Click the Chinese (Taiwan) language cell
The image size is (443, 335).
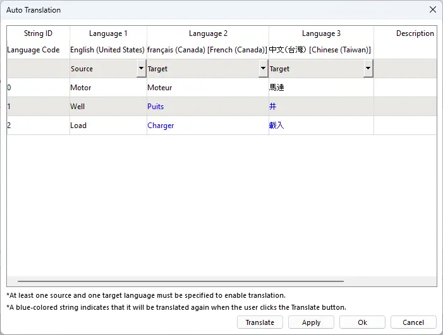[x=320, y=50]
